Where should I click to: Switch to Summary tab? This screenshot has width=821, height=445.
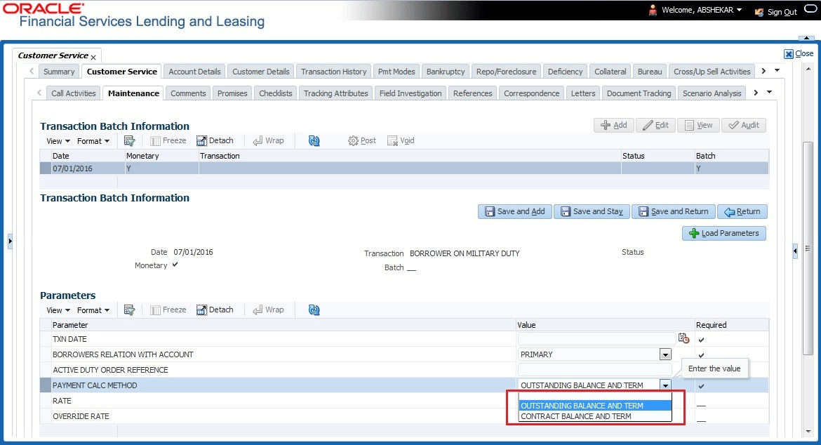59,72
